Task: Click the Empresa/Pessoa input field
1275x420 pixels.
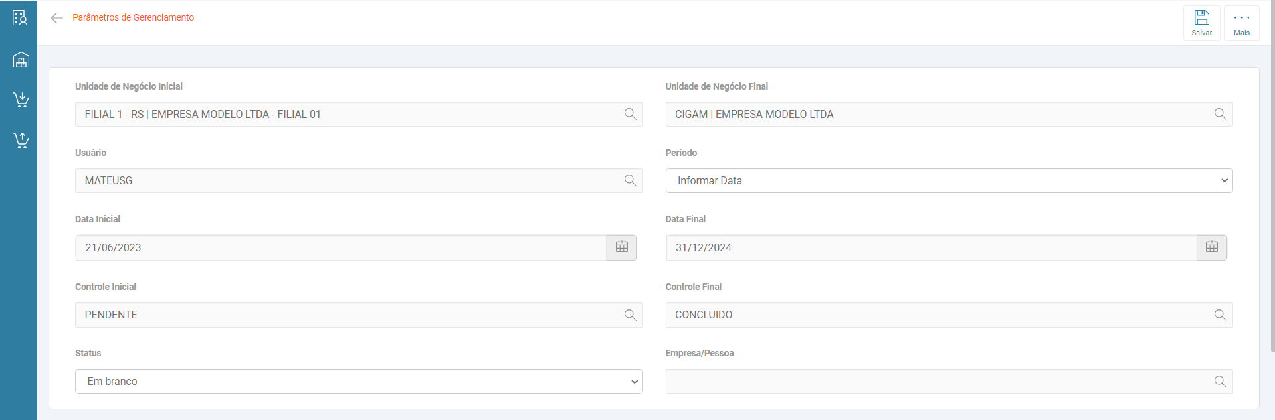Action: (937, 382)
